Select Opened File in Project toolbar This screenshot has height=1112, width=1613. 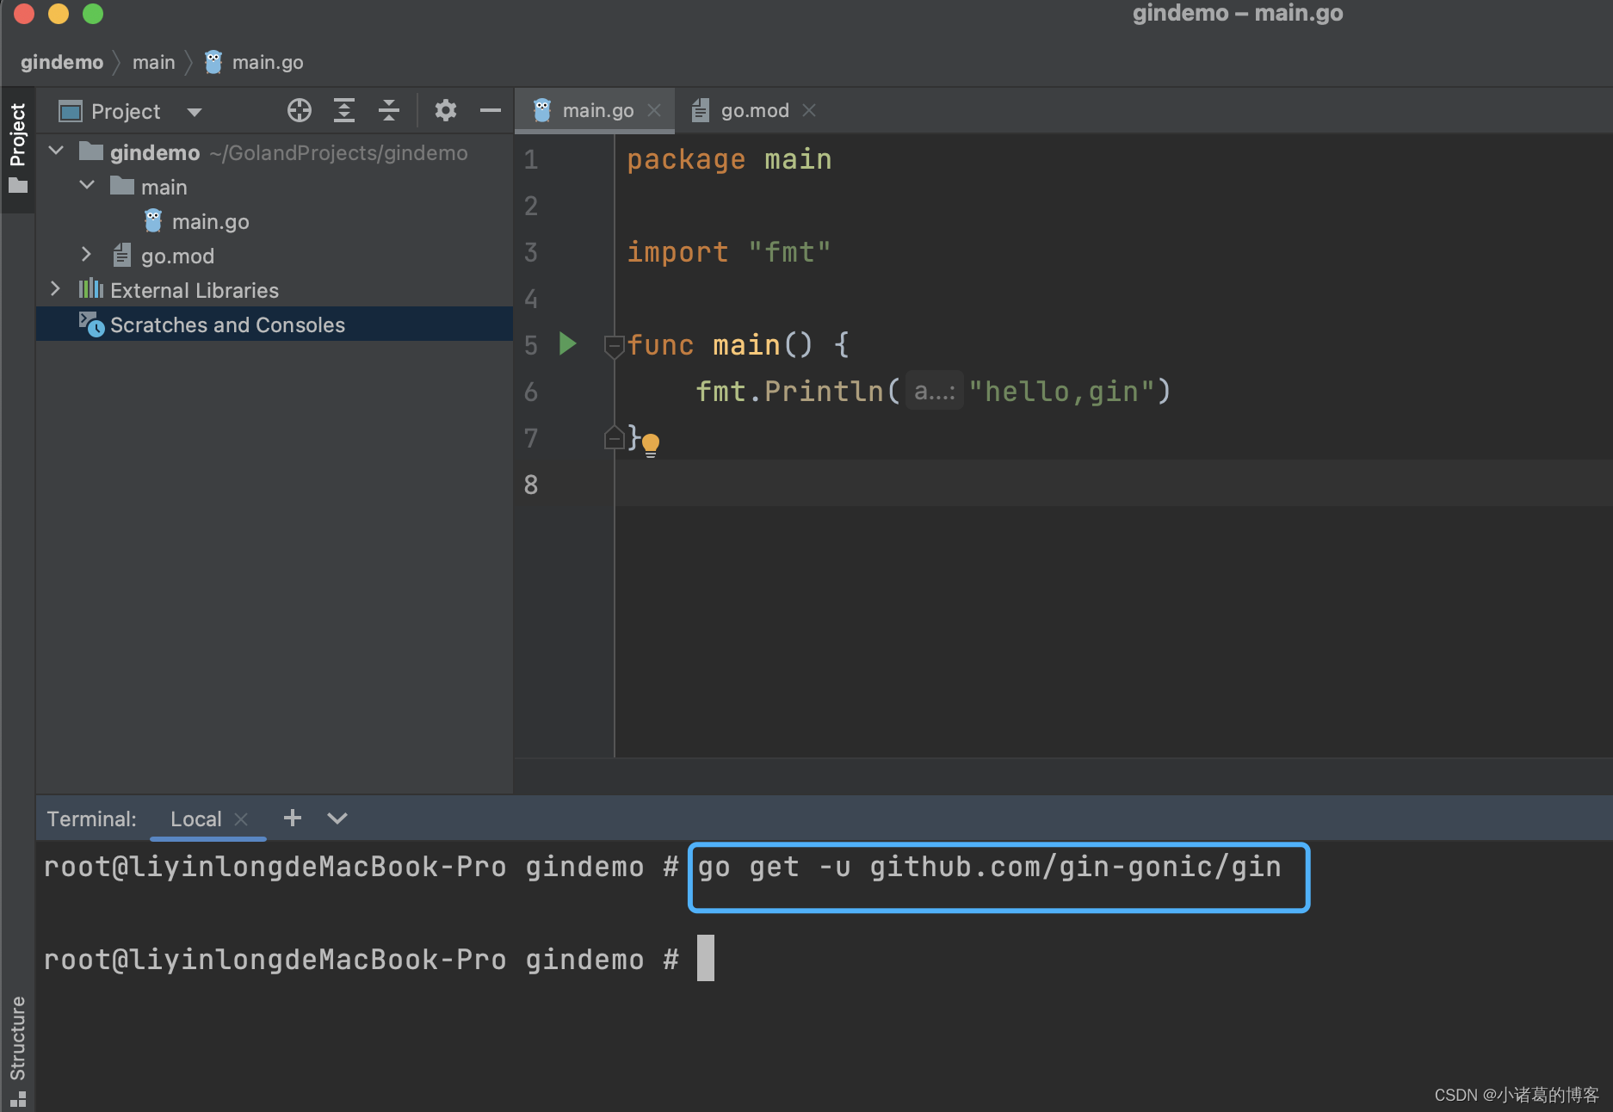pyautogui.click(x=299, y=110)
